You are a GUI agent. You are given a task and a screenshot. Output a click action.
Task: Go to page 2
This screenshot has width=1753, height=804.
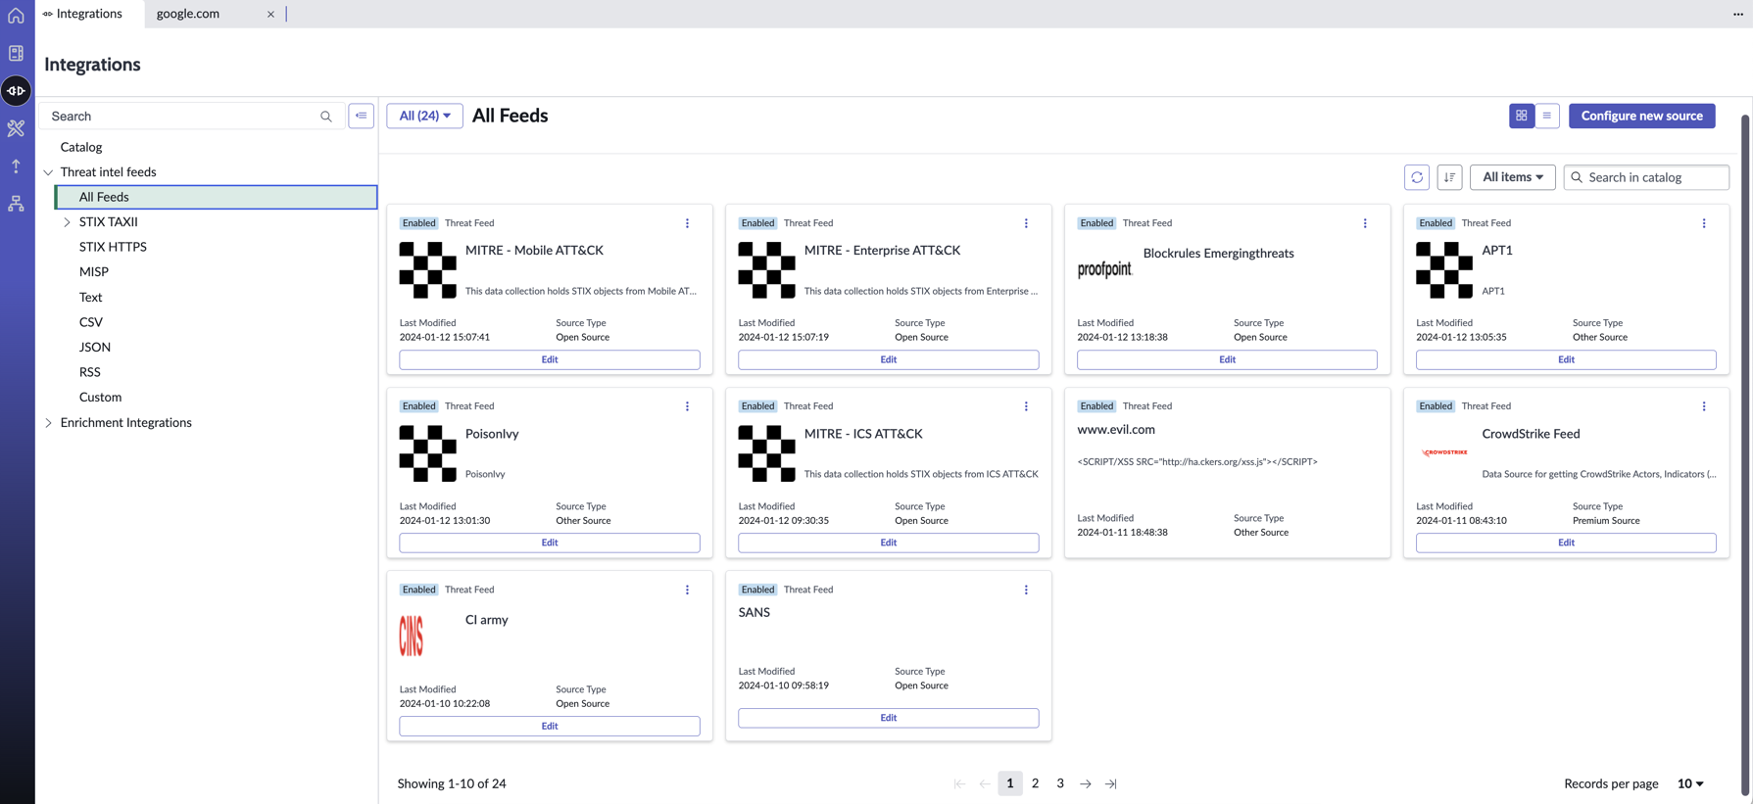1035,783
